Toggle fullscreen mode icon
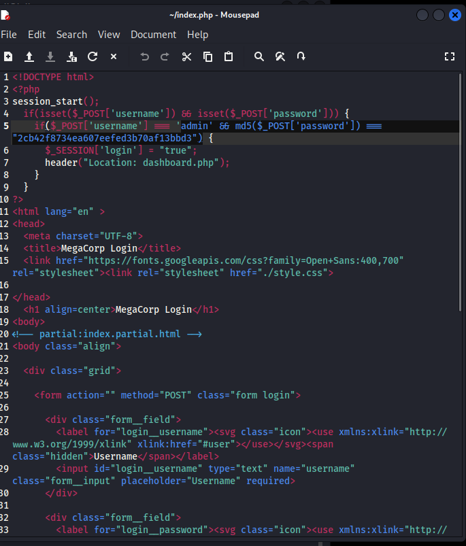The height and width of the screenshot is (546, 466). pos(450,56)
